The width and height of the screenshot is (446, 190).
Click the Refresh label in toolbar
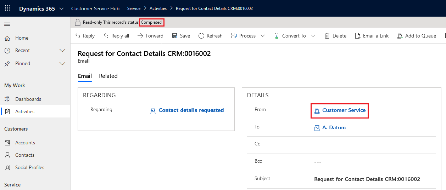pos(214,36)
